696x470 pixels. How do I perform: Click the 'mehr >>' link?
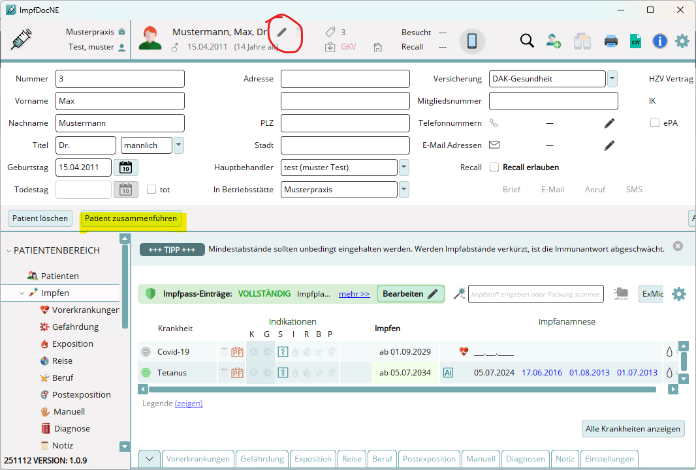point(354,294)
